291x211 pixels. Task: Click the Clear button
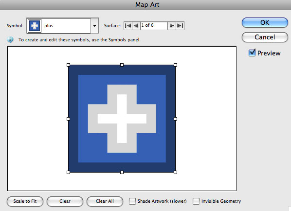coord(65,201)
